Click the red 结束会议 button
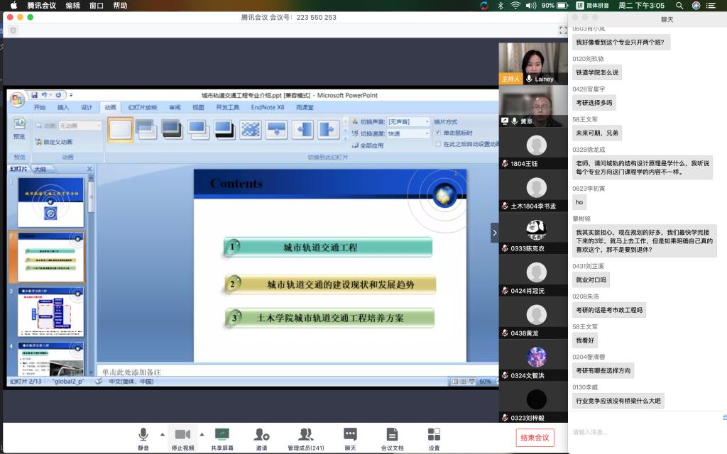Viewport: 727px width, 454px height. [x=535, y=438]
